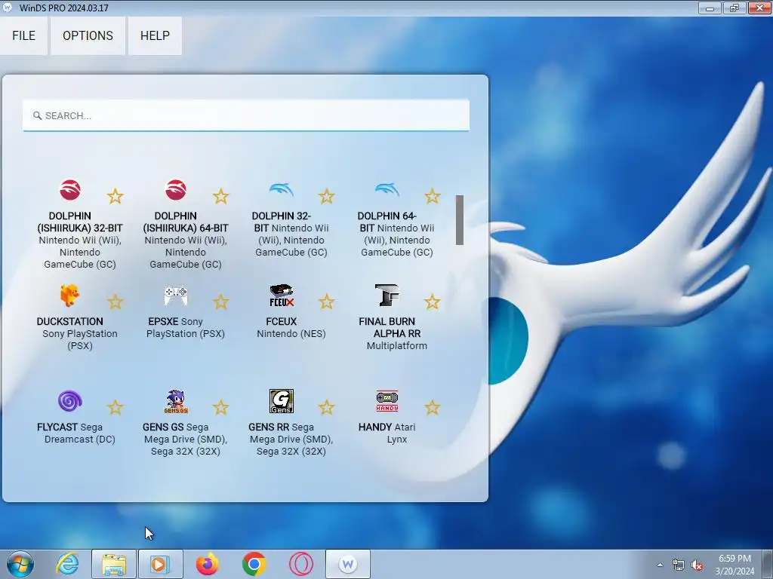Select the DuckStation duck icon

70,296
